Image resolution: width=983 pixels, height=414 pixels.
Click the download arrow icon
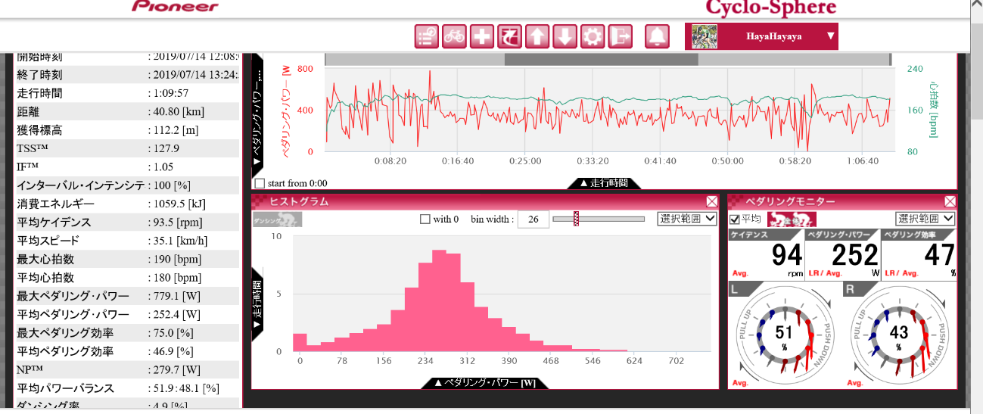pyautogui.click(x=565, y=36)
